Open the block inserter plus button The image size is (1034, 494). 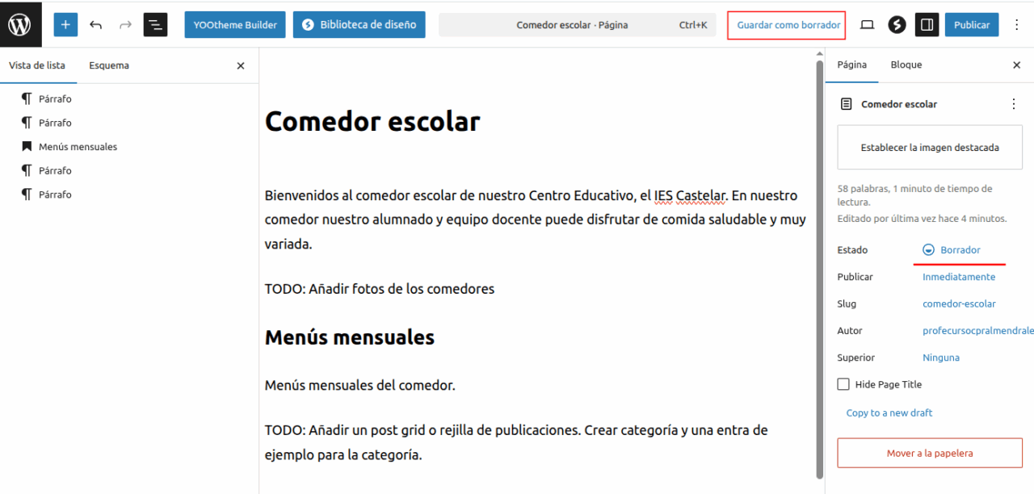[x=65, y=25]
